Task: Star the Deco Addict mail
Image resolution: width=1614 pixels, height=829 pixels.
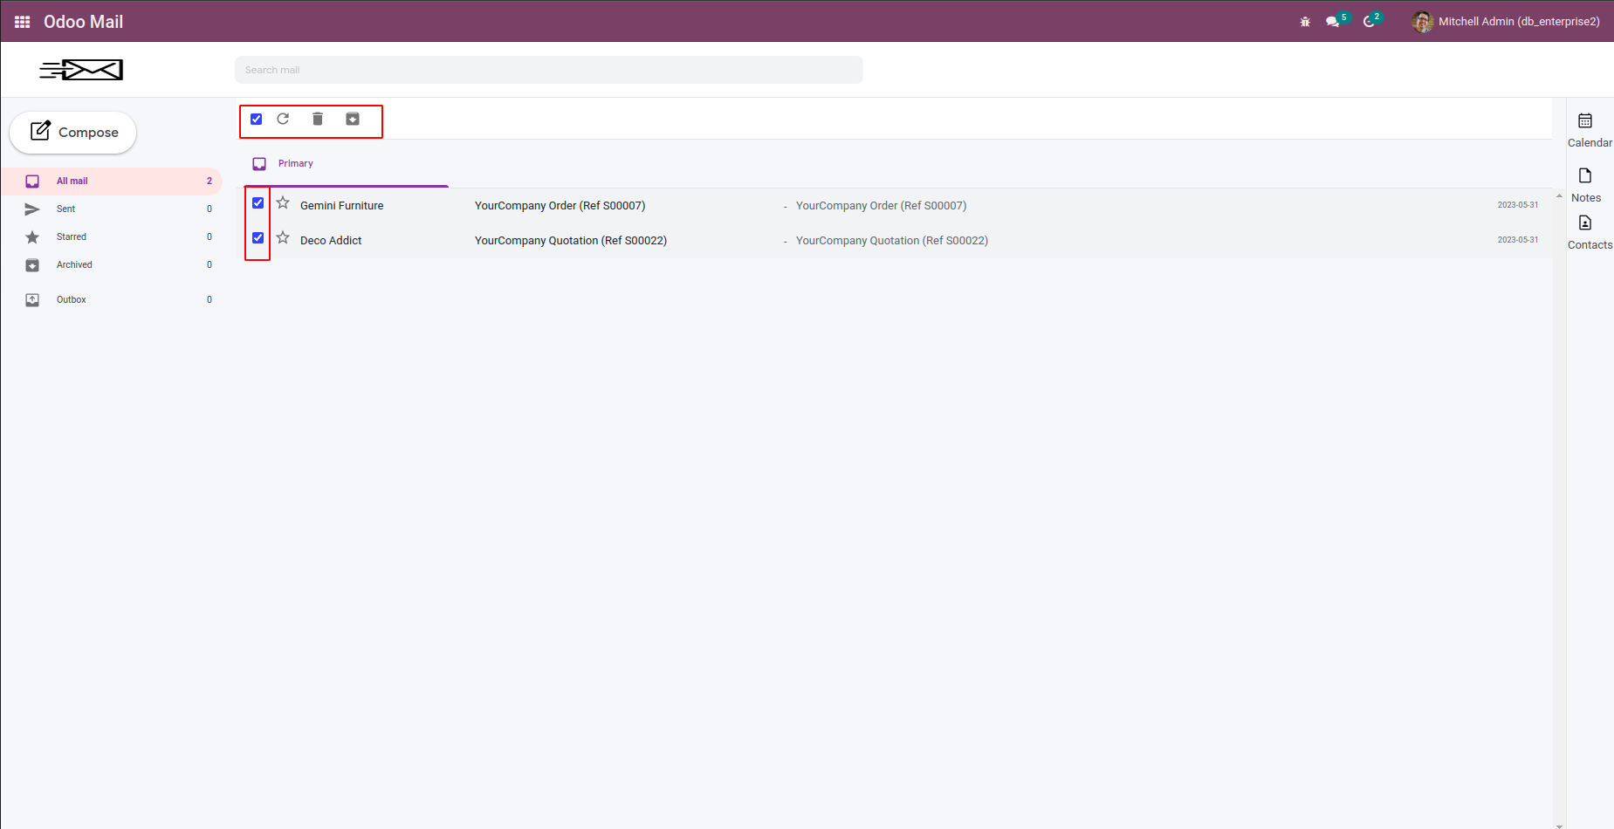Action: (283, 237)
